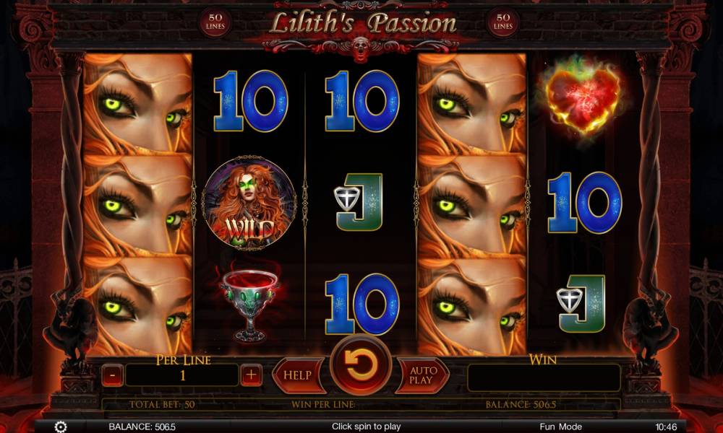Select the green J symbol on third reel

point(359,201)
